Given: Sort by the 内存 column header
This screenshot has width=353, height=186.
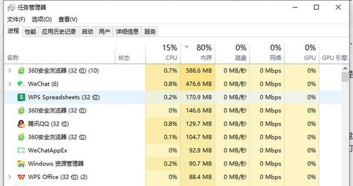Looking at the screenshot, I should (x=198, y=53).
